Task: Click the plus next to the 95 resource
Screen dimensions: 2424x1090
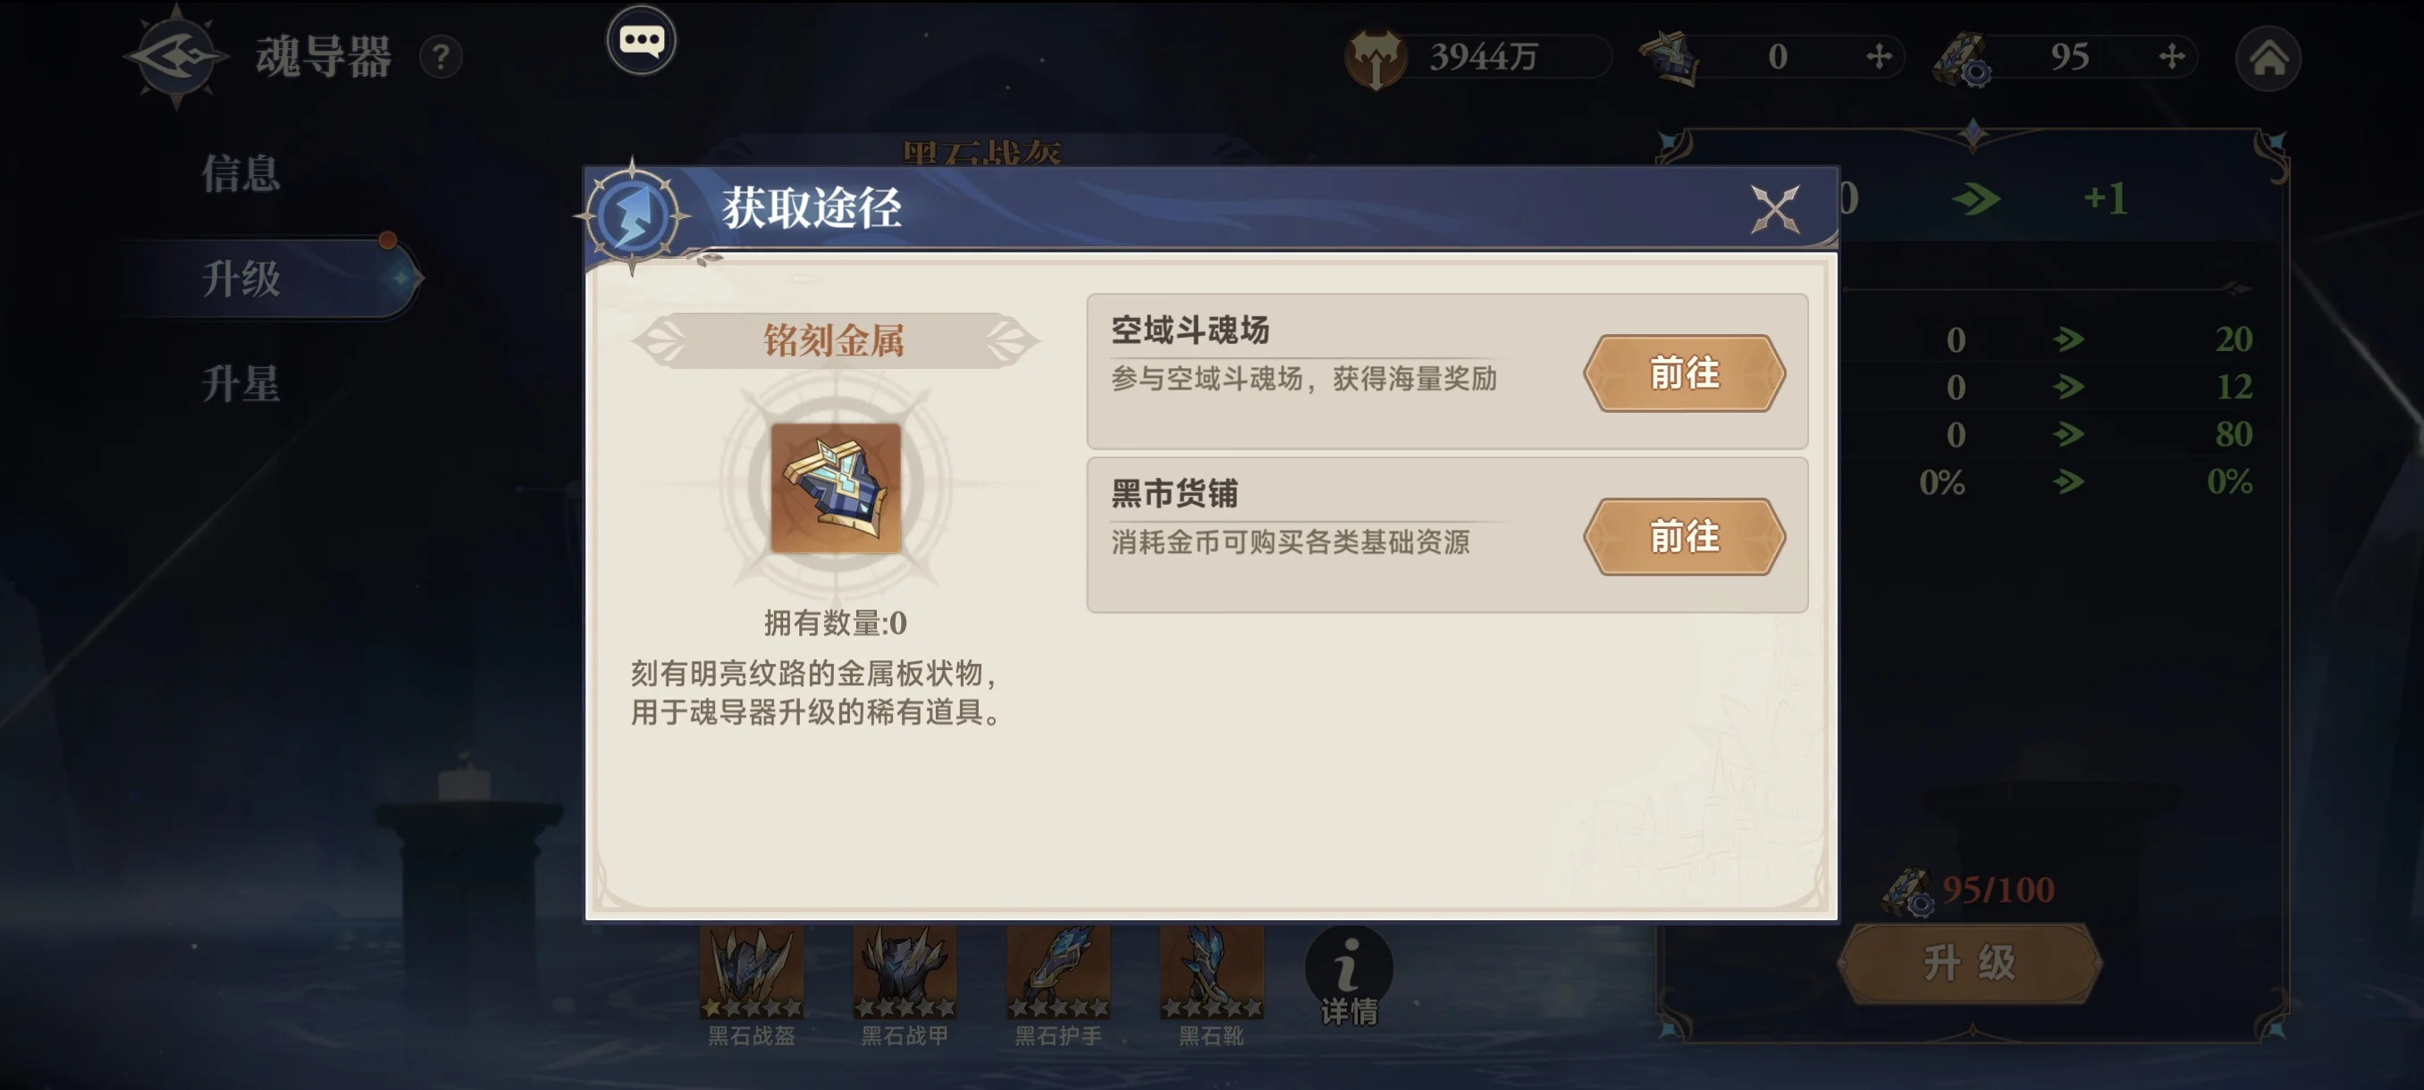Action: (2171, 56)
